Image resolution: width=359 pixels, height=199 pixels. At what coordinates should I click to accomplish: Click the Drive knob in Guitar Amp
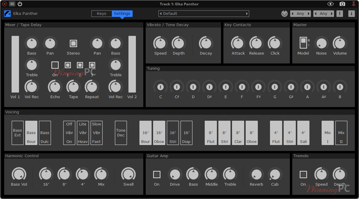coord(175,174)
